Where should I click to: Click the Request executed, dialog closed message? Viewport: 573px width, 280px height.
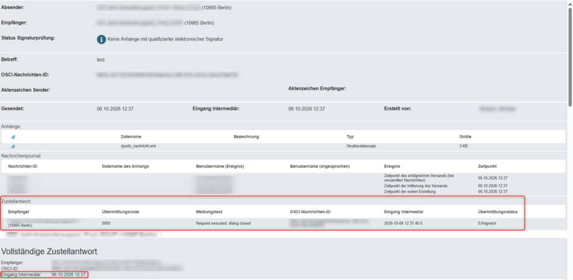(x=223, y=223)
